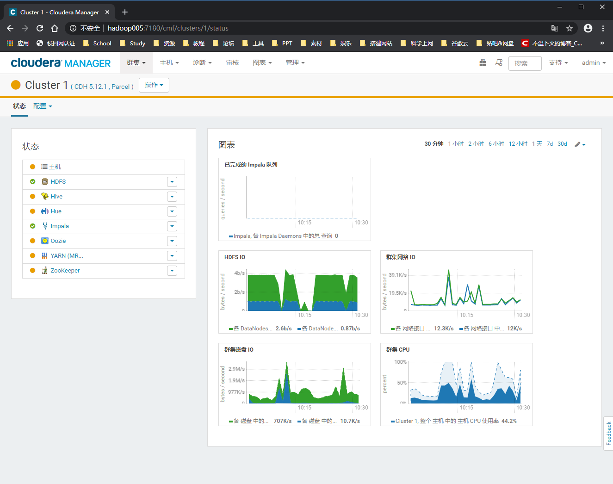The image size is (613, 484).
Task: Open the 诊断 menu
Action: pyautogui.click(x=202, y=62)
